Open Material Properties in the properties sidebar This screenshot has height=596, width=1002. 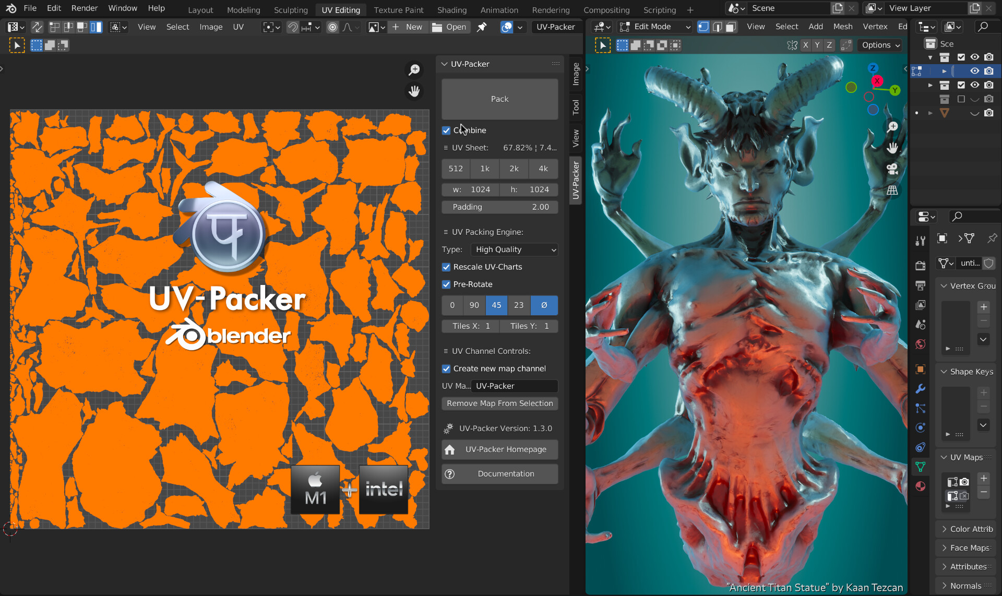pos(920,486)
